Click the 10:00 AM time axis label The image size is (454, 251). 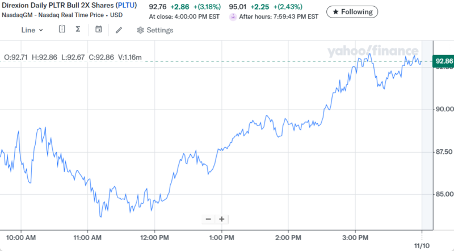pos(21,237)
